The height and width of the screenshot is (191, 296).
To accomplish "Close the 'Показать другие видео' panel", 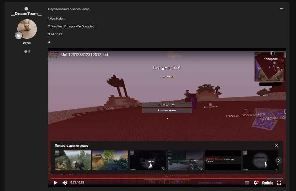I will (x=277, y=146).
